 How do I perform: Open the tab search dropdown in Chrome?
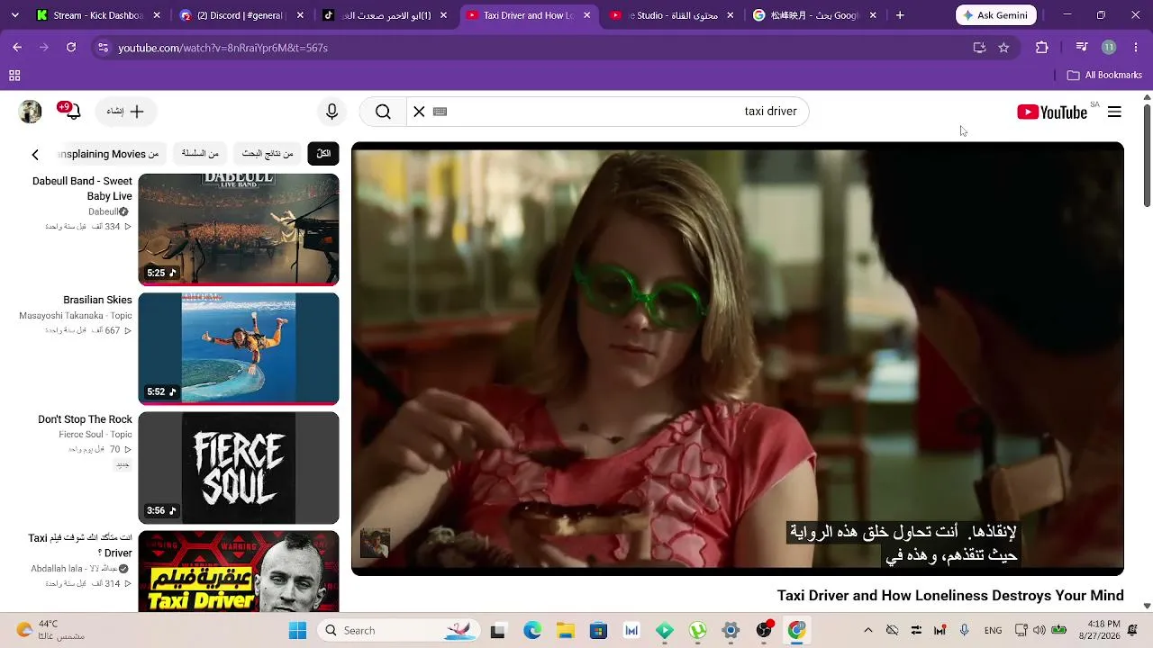pos(14,15)
